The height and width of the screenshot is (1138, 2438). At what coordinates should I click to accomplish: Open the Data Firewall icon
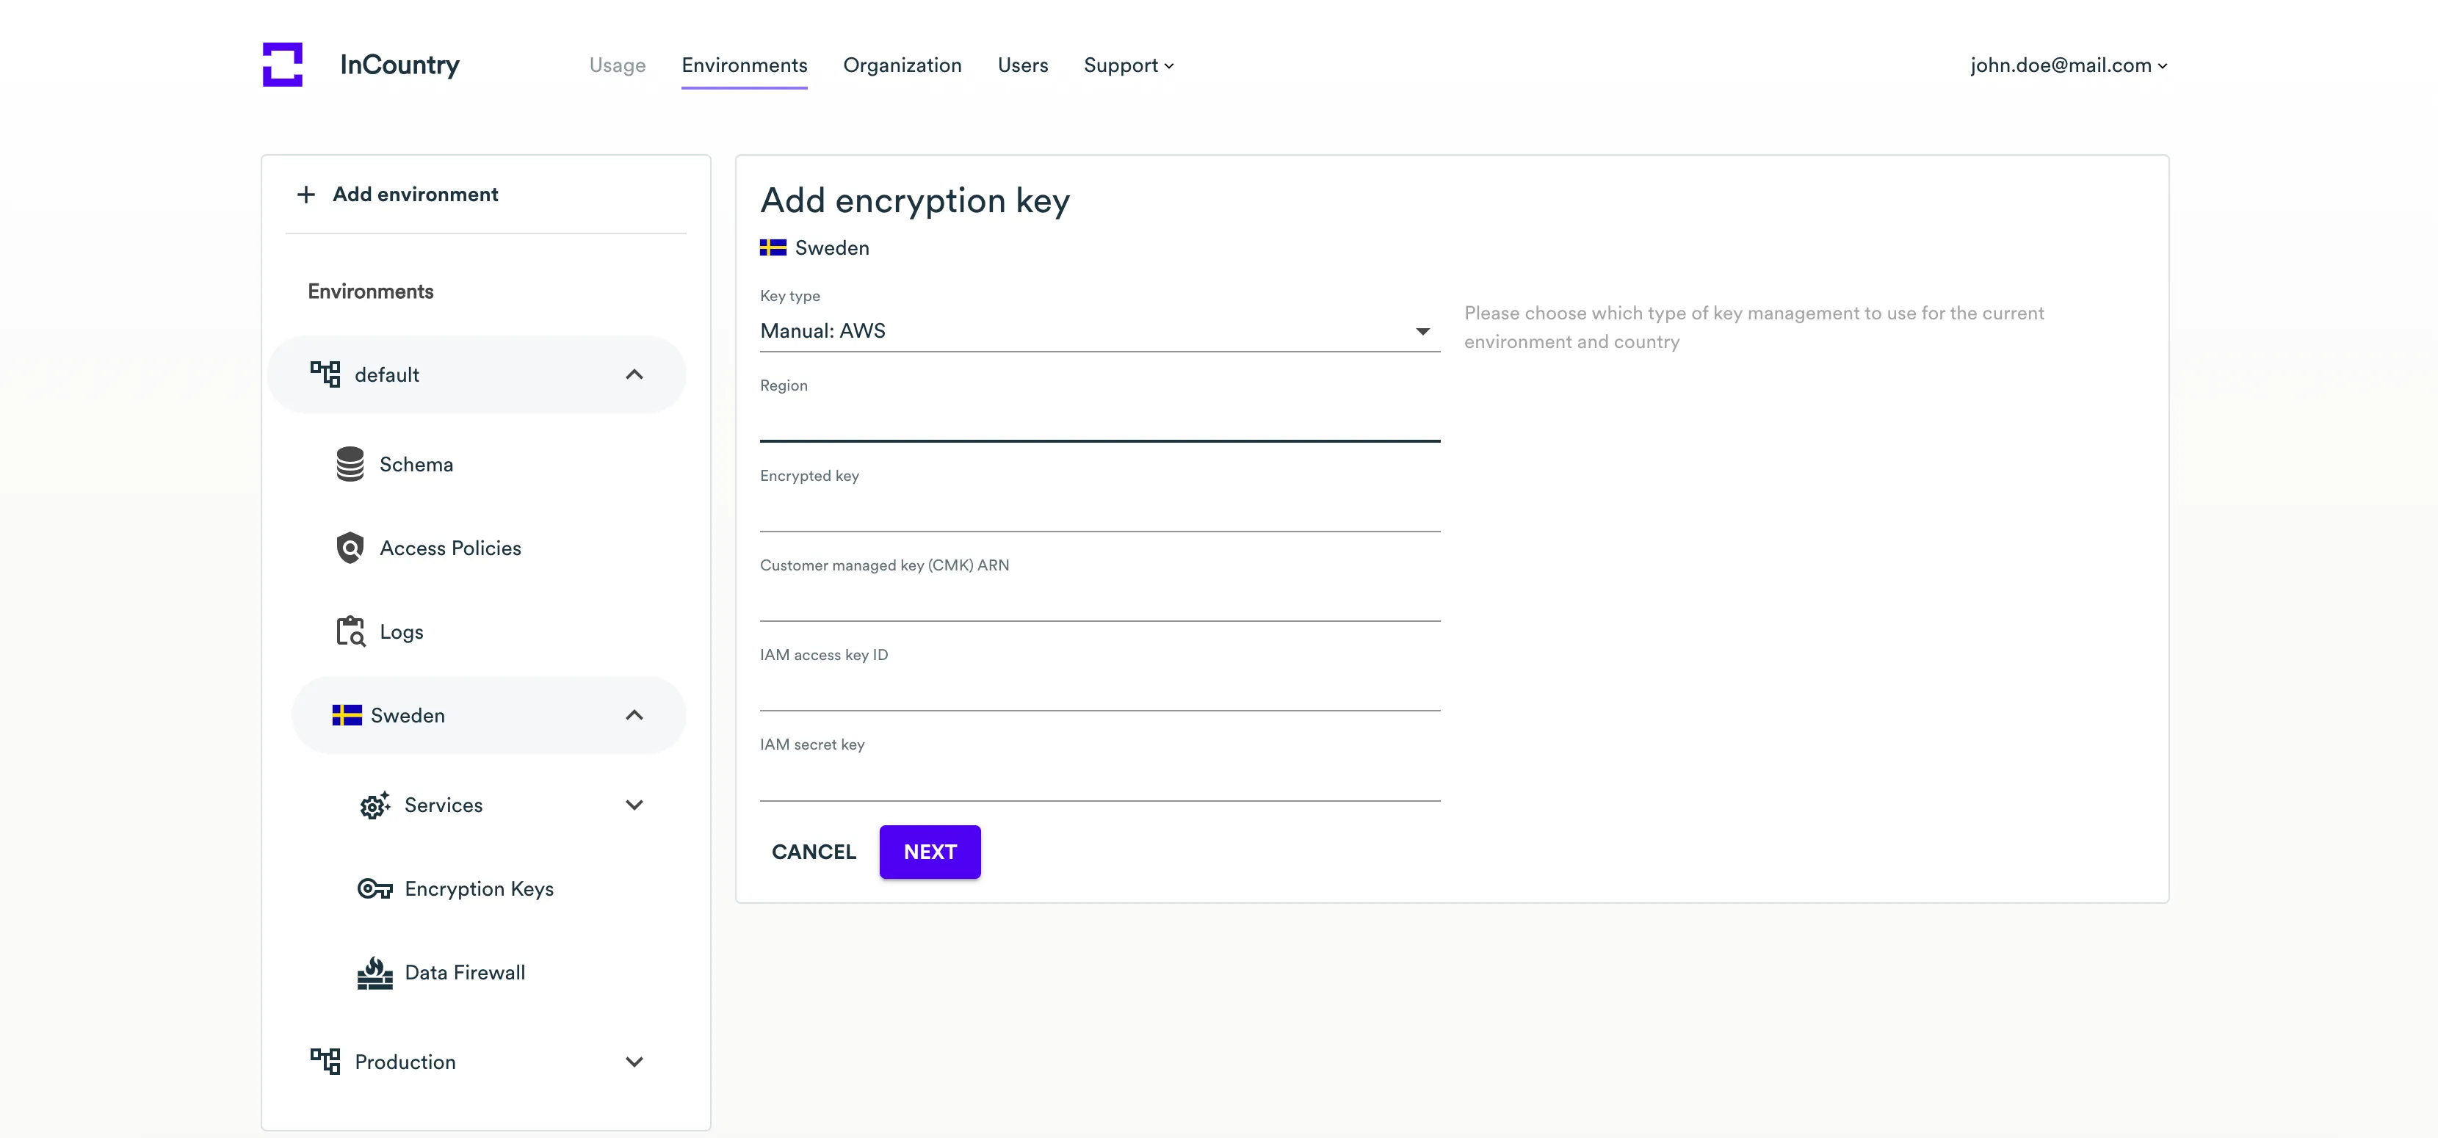(375, 973)
